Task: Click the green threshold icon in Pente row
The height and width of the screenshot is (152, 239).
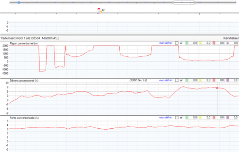Action: tap(187, 117)
